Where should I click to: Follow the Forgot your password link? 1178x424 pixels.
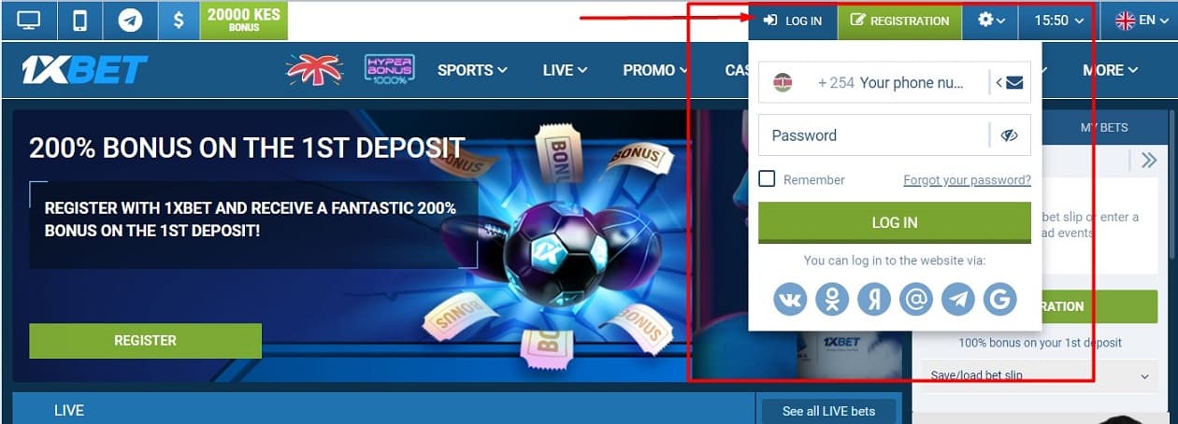967,180
